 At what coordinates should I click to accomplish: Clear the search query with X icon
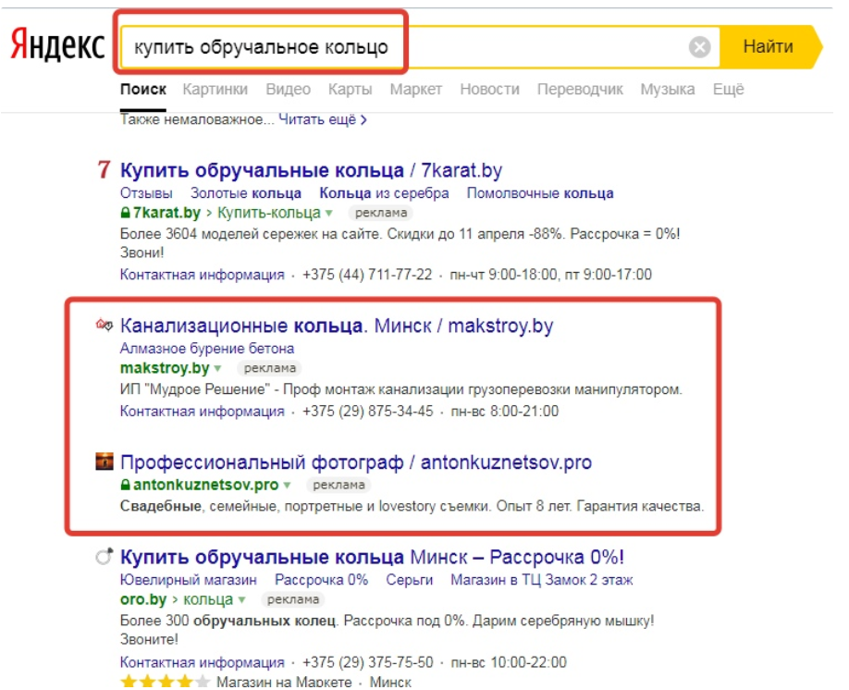(699, 47)
